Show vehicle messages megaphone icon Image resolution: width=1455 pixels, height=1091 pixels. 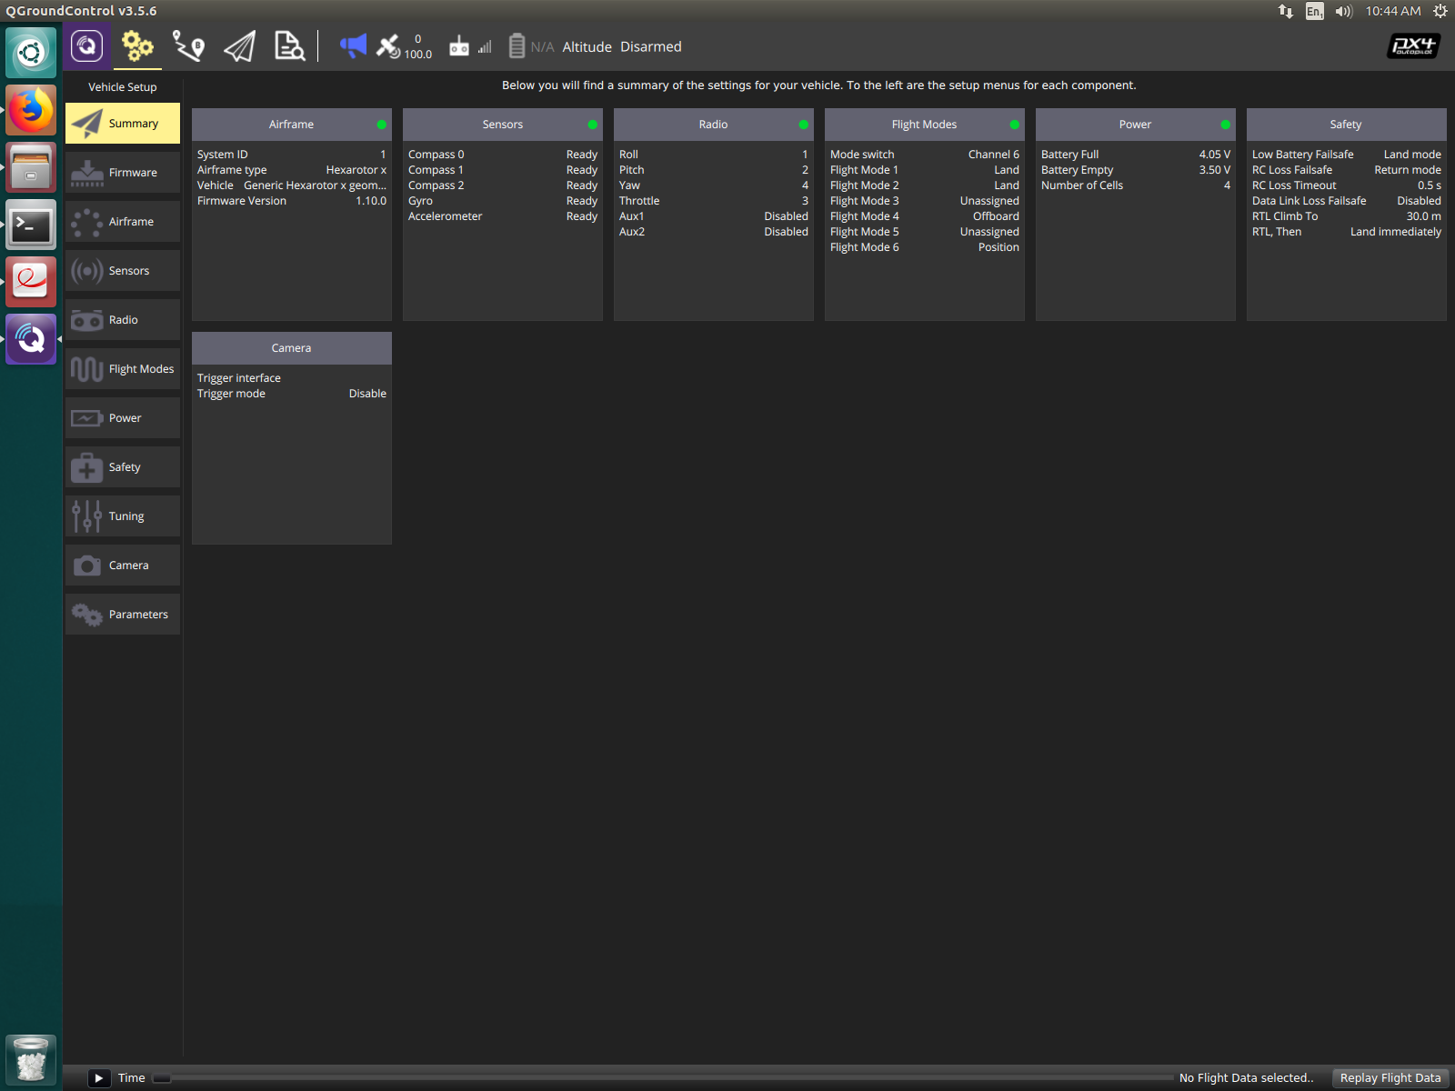(x=353, y=45)
